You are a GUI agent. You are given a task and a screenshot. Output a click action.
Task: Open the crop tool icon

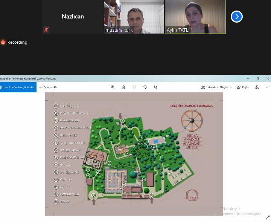tap(155, 87)
